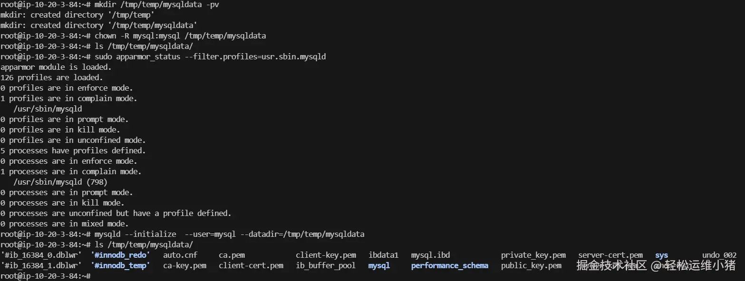
Task: Select the ca-key.pem file name
Action: tap(184, 266)
